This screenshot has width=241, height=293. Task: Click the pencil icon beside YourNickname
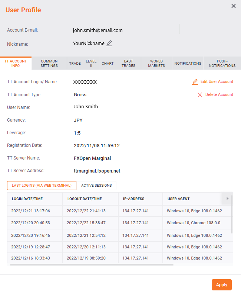109,43
